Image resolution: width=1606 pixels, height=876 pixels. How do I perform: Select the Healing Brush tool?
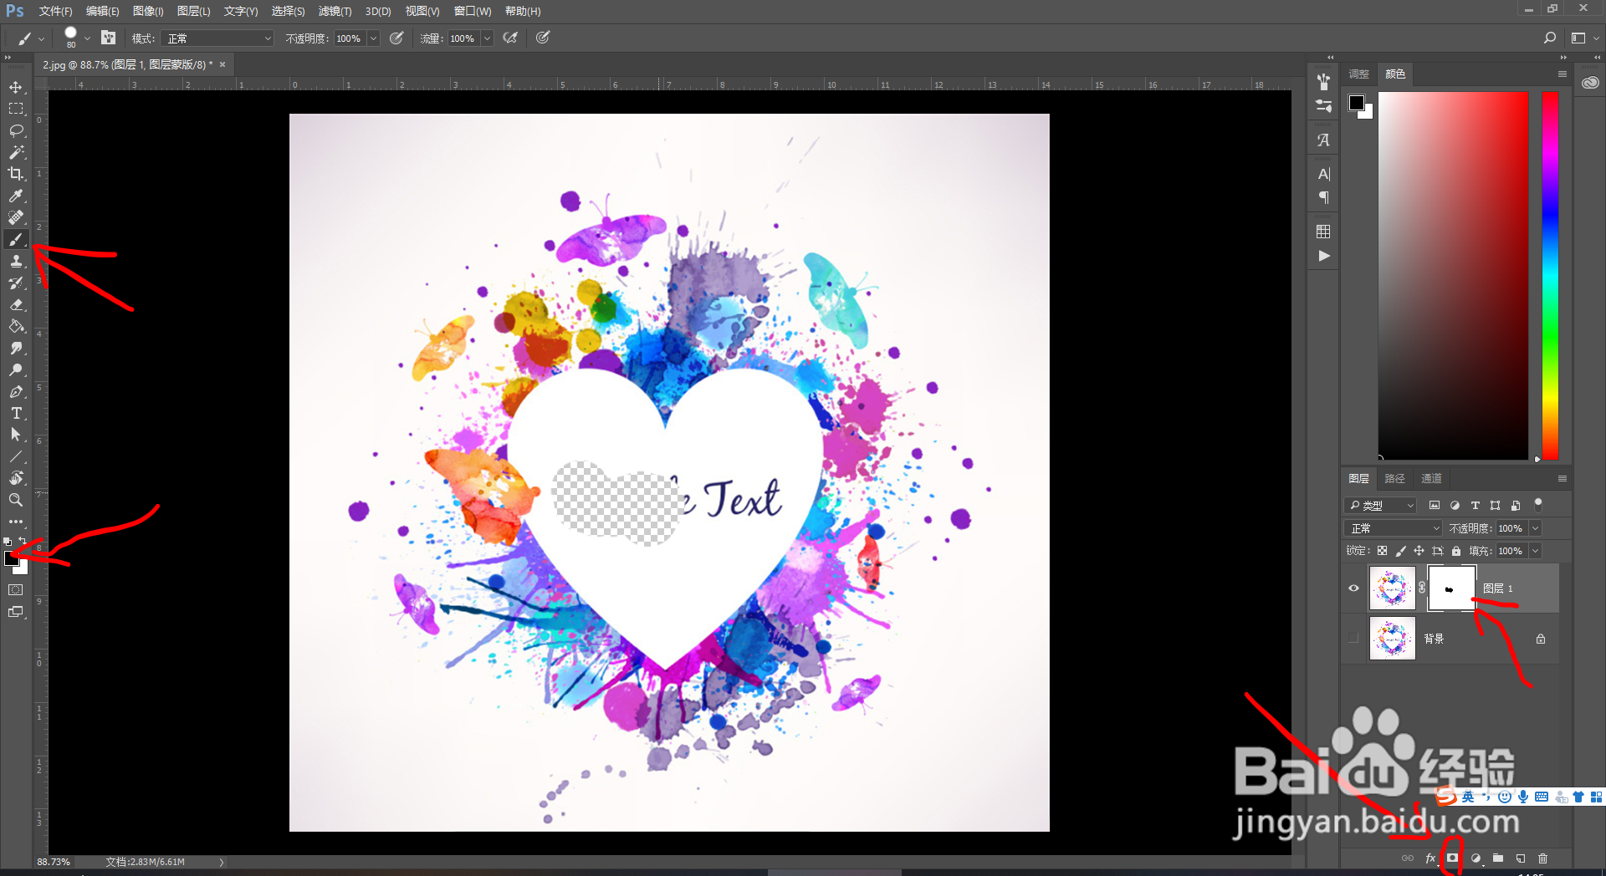pyautogui.click(x=16, y=217)
